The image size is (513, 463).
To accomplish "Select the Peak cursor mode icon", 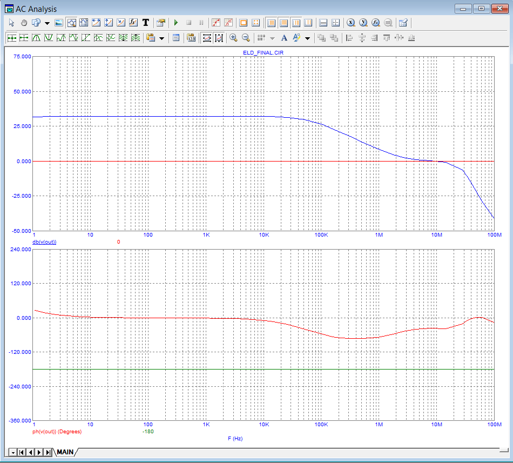I will coord(36,38).
